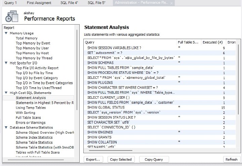Open the First Assigment tab
This screenshot has width=242, height=166.
(x=39, y=3)
